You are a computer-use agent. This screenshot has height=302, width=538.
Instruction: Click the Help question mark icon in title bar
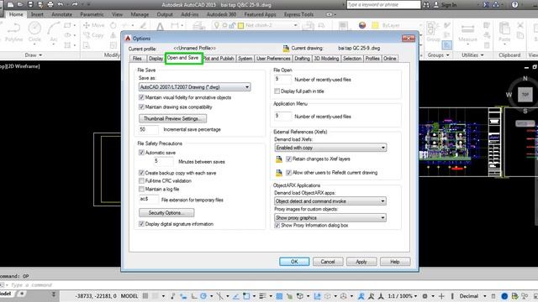[x=514, y=5]
